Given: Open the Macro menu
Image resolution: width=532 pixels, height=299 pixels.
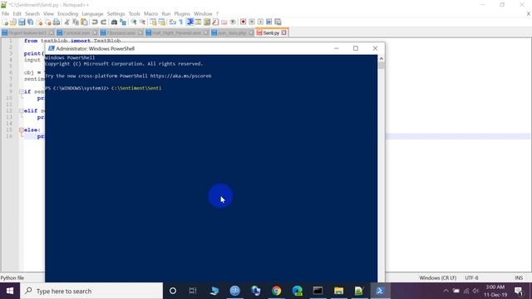Looking at the screenshot, I should click(x=150, y=13).
